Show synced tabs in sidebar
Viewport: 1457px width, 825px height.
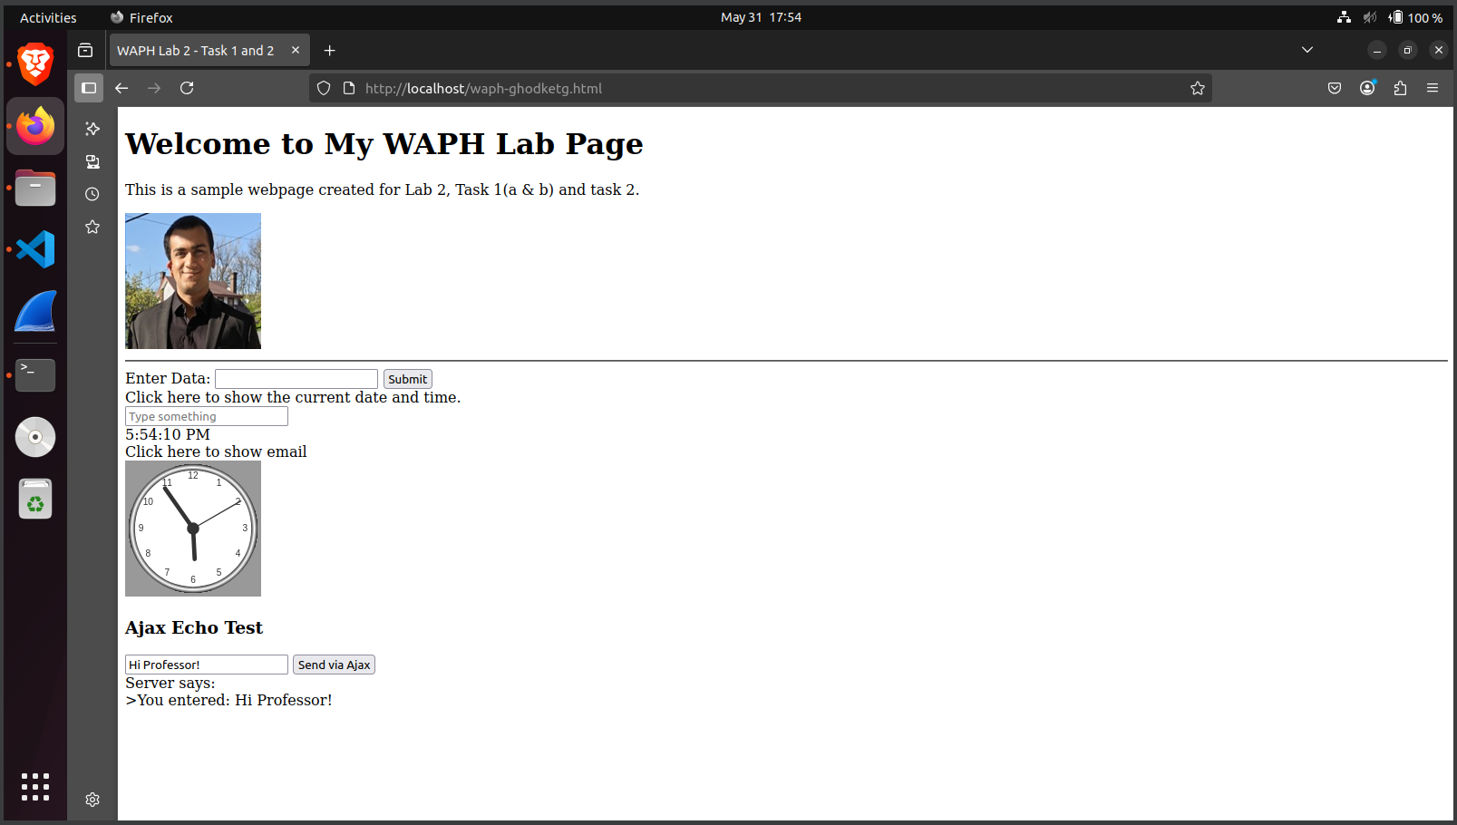(x=92, y=161)
